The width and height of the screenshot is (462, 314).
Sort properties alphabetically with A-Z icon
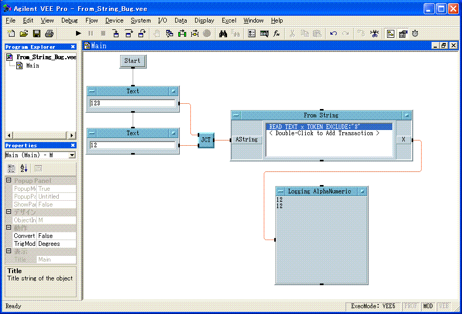click(x=24, y=168)
